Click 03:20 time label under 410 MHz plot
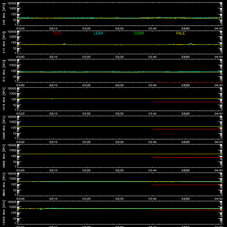227x227 pixels. (x=87, y=57)
